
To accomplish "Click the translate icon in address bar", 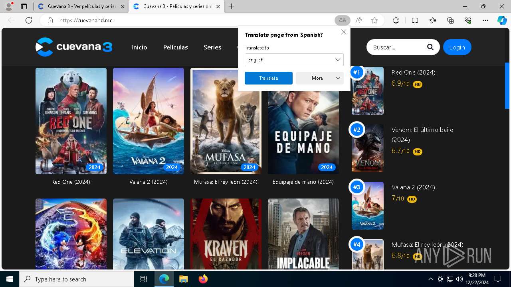I will coord(342,20).
